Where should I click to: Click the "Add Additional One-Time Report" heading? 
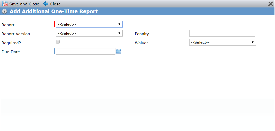[54, 12]
